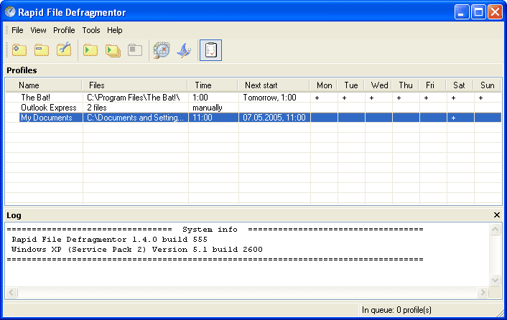
Task: Click the Next start column header
Action: (261, 85)
